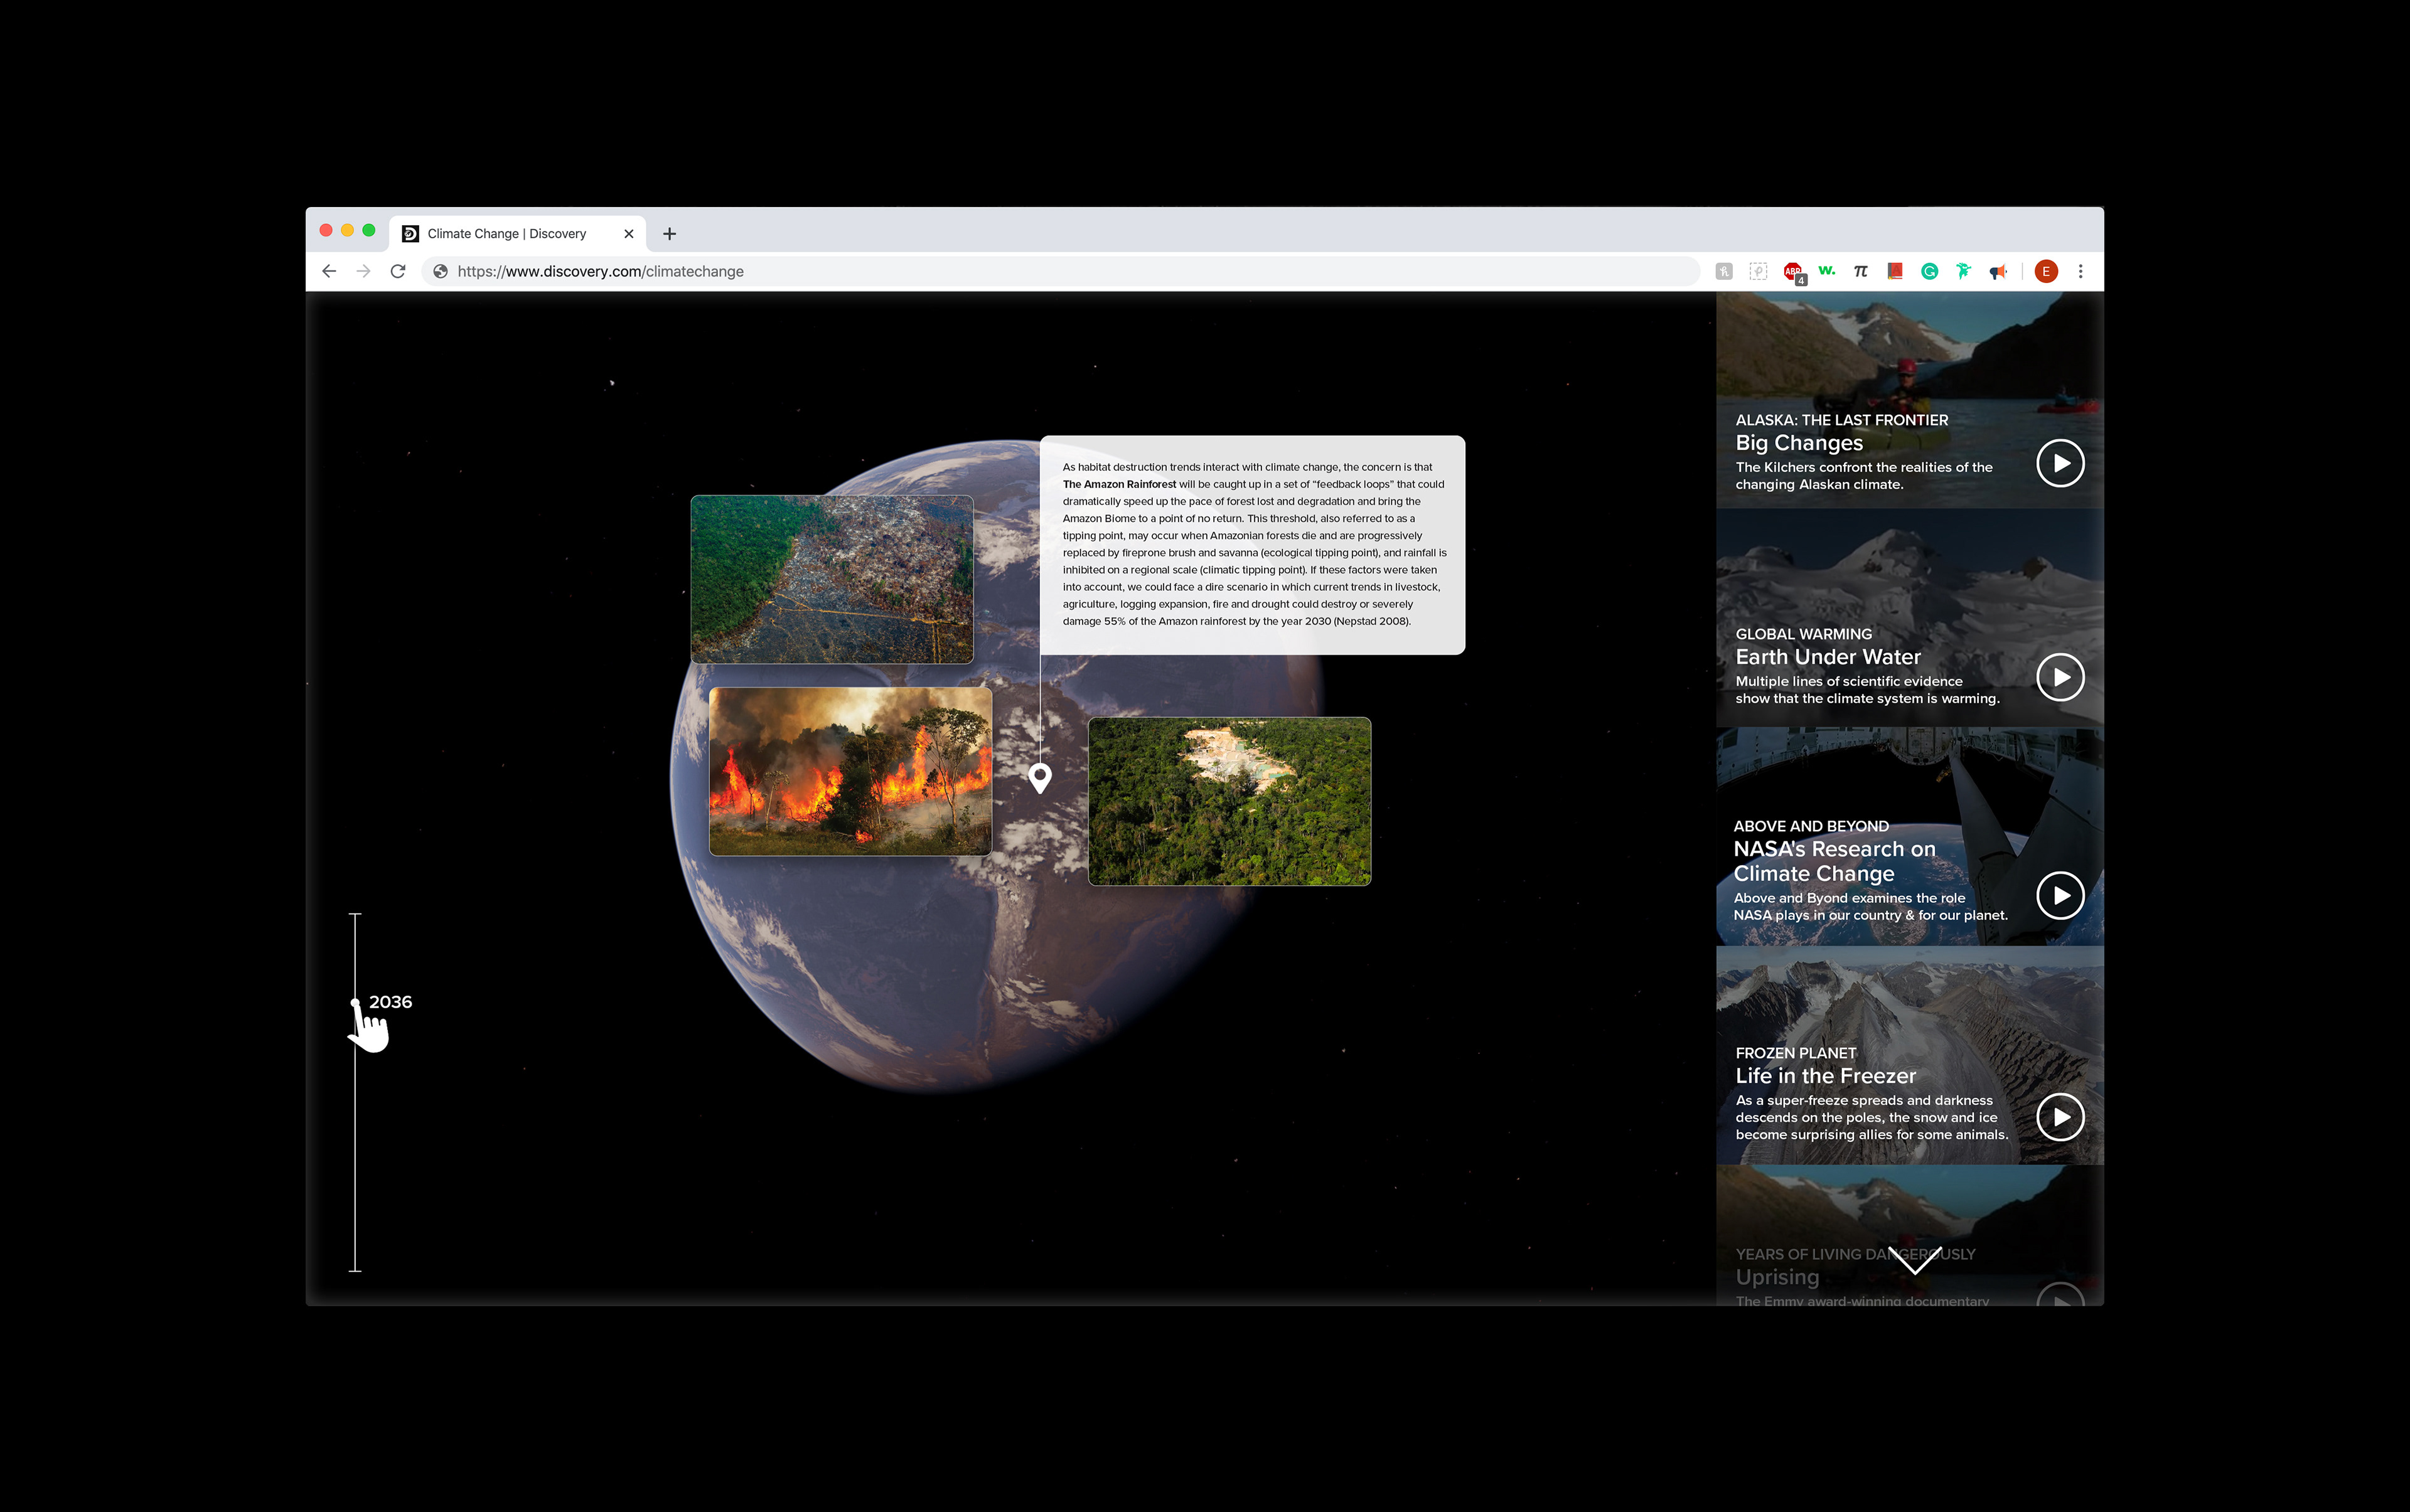2410x1512 pixels.
Task: Open the rainforest clearing photo thumbnail
Action: coord(1229,801)
